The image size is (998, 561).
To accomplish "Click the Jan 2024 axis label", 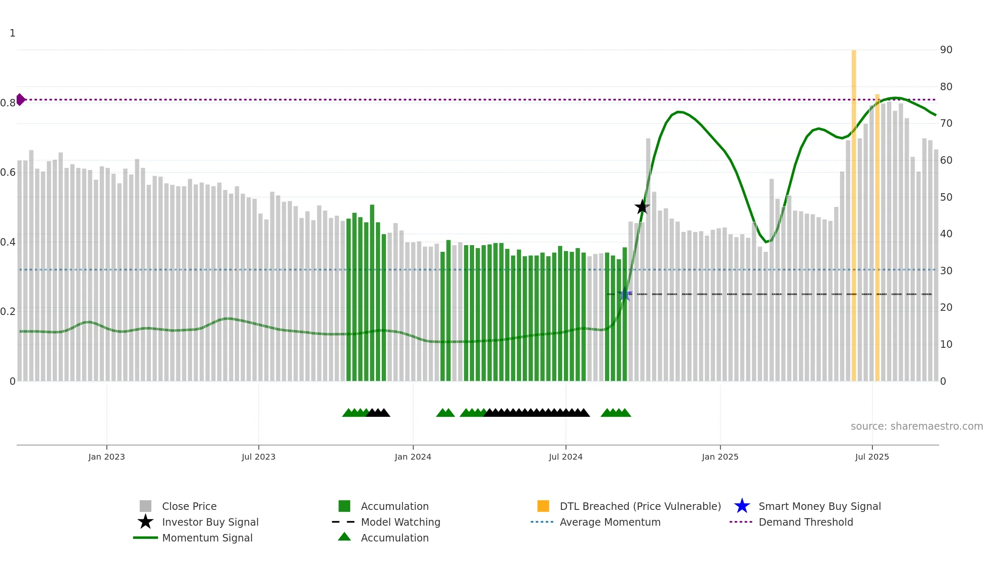I will (413, 457).
